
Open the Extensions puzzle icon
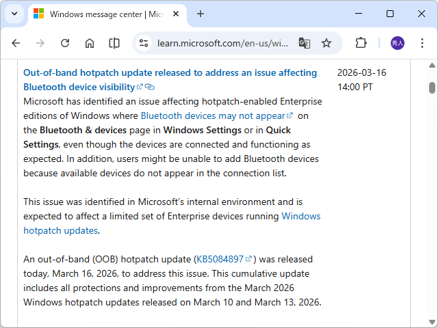click(x=361, y=43)
